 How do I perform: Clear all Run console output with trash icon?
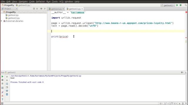tap(7, 94)
